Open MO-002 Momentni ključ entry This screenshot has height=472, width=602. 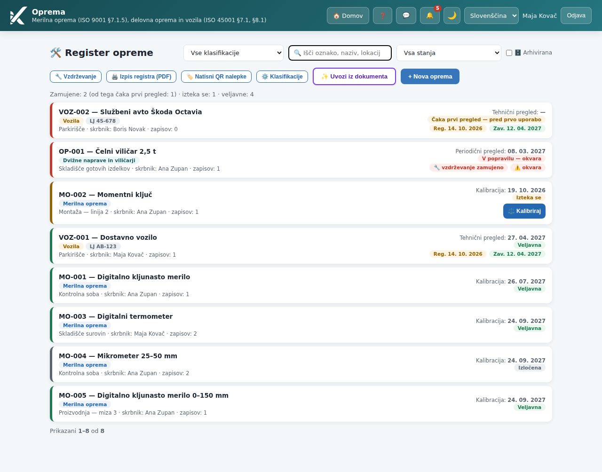pos(301,203)
